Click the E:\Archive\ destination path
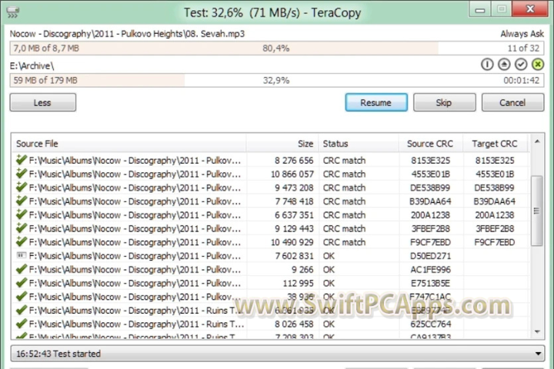Image resolution: width=554 pixels, height=369 pixels. [32, 66]
